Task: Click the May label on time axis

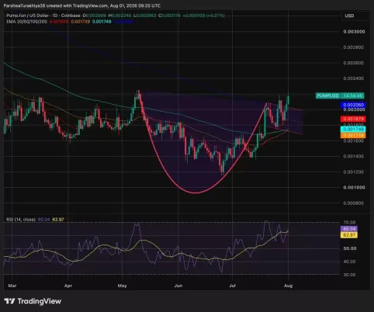Action: (122, 286)
